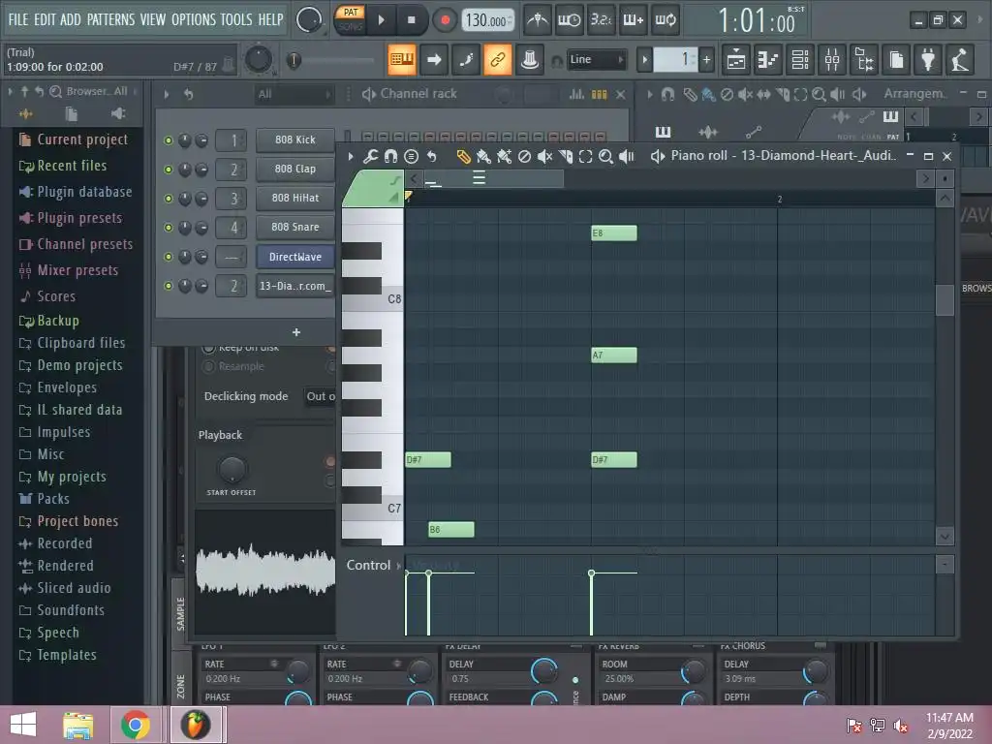Screen dimensions: 992x744
Task: Click the Play button in transport bar
Action: (381, 20)
